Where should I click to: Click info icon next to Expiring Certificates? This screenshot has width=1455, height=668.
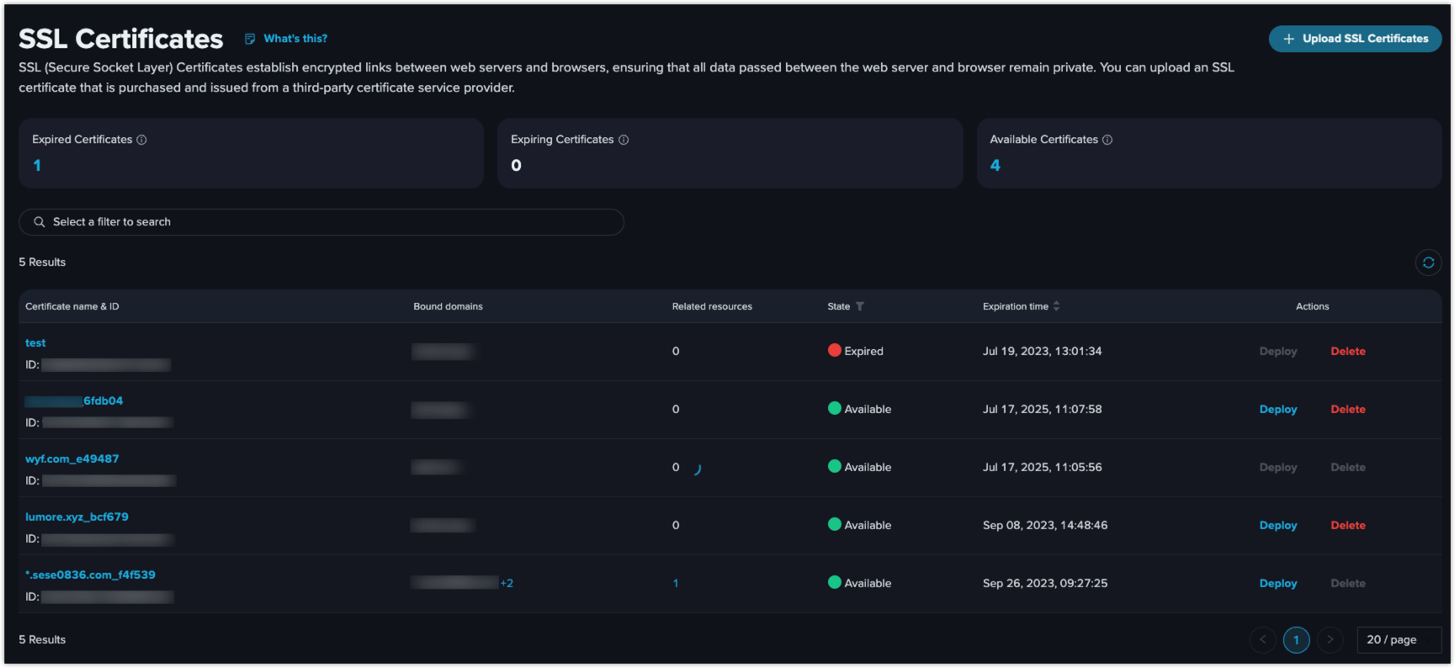coord(624,140)
